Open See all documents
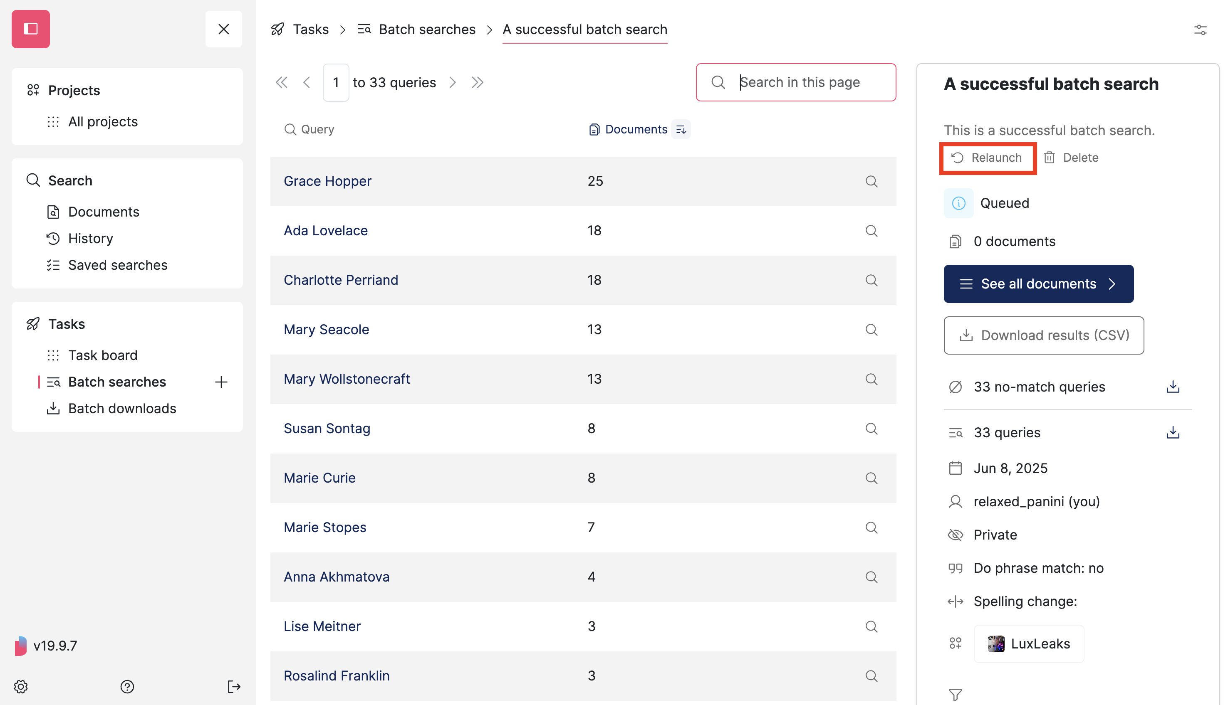The image size is (1228, 705). coord(1038,284)
